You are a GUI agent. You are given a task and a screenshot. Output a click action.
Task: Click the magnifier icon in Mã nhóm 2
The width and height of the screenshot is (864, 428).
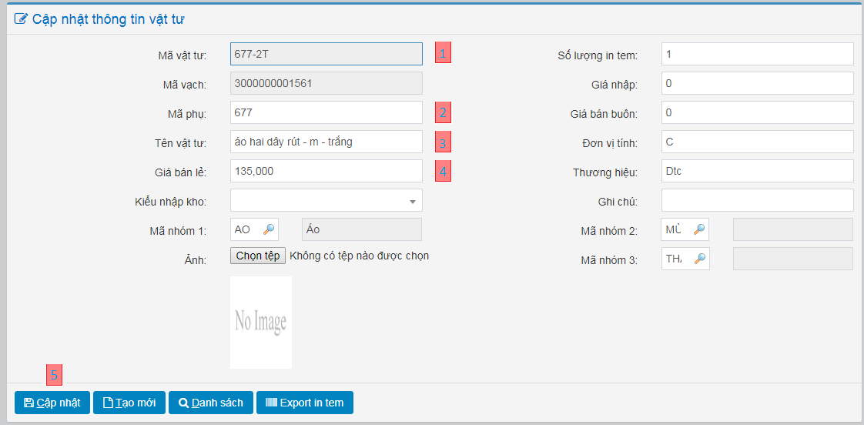[x=699, y=229]
